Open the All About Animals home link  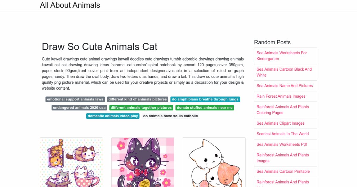coord(70,5)
